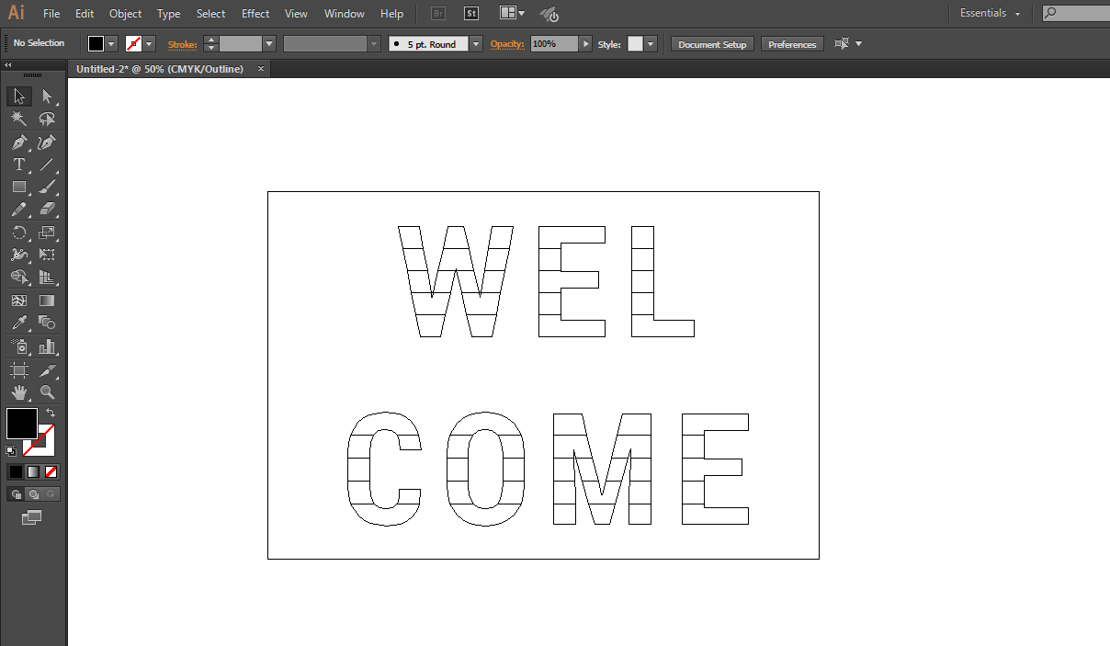
Task: Select the Selection tool (black arrow)
Action: (19, 96)
